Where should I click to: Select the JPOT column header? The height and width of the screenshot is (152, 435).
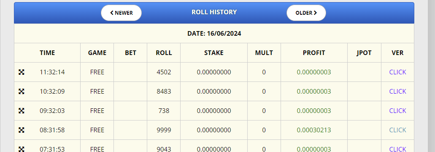click(x=364, y=52)
